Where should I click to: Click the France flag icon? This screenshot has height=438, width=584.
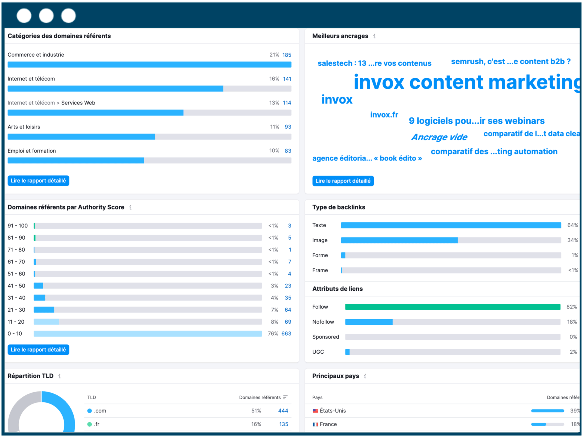[315, 425]
